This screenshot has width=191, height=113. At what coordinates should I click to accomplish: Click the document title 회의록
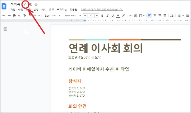point(15,4)
